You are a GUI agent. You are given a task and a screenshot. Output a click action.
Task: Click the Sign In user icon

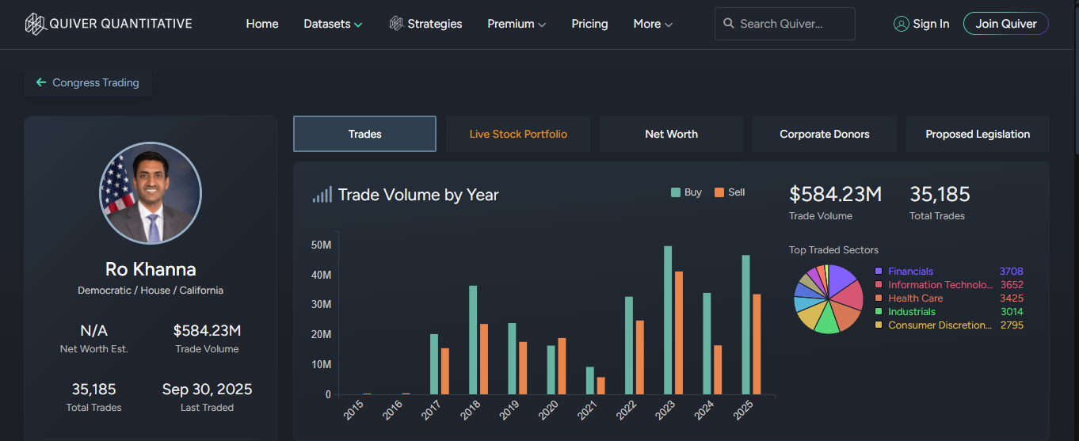click(901, 24)
